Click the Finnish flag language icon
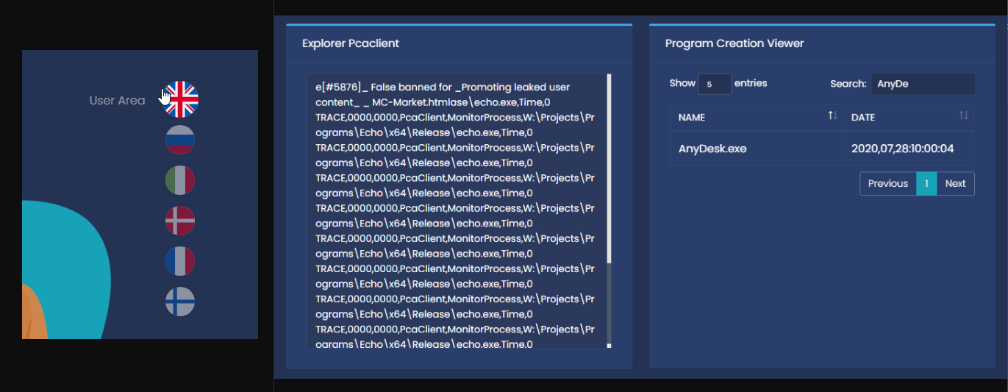 180,302
